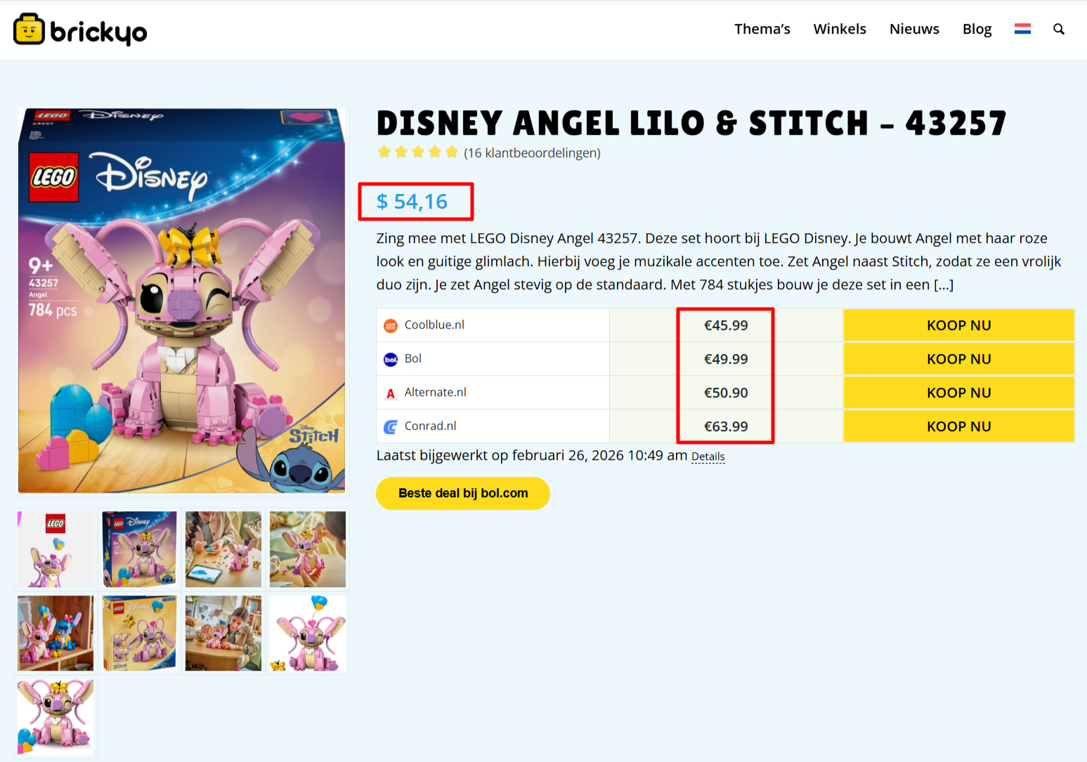Open the brickyo logo home link
Image resolution: width=1087 pixels, height=762 pixels.
(80, 29)
